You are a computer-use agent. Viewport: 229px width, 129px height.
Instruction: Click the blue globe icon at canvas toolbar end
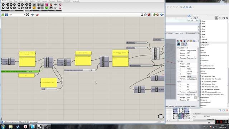(161, 15)
